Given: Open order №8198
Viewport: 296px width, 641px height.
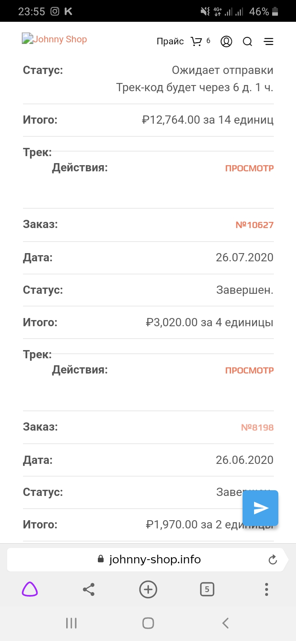Looking at the screenshot, I should point(257,427).
